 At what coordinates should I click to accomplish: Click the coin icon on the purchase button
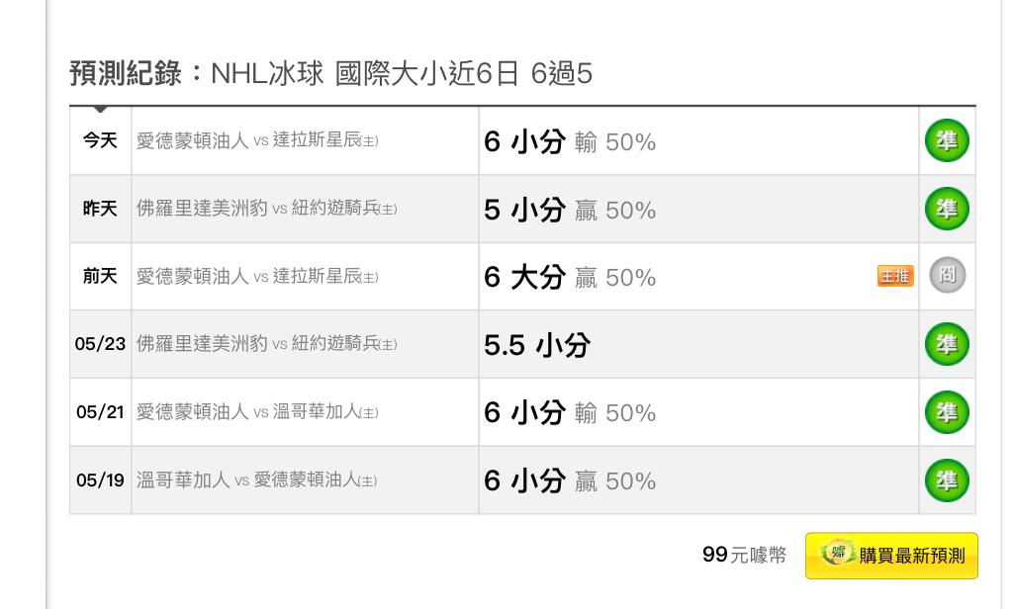click(x=838, y=554)
